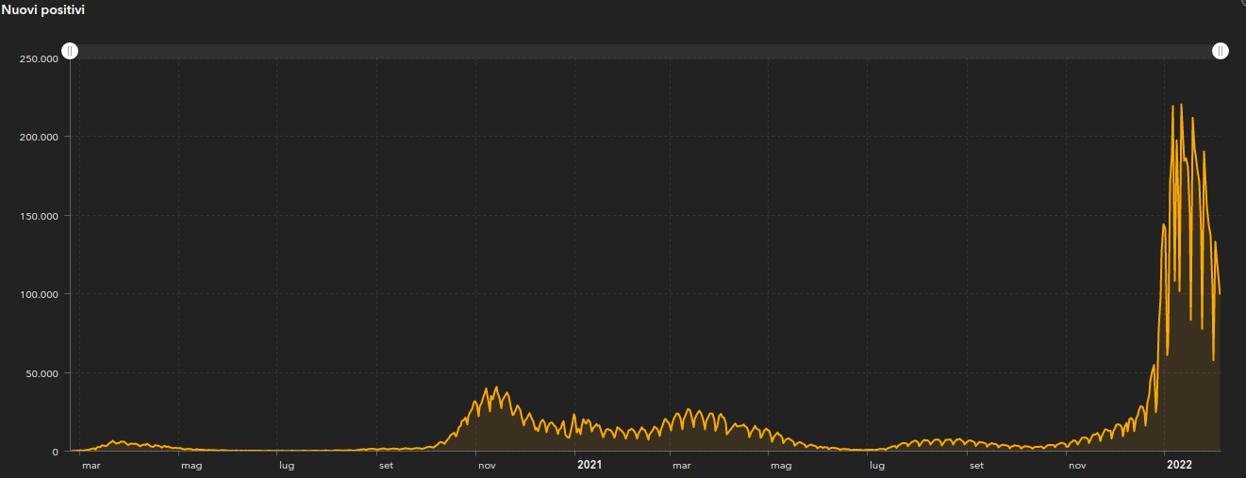The height and width of the screenshot is (478, 1246).
Task: Select the 100.000 y-axis label
Action: (x=39, y=294)
